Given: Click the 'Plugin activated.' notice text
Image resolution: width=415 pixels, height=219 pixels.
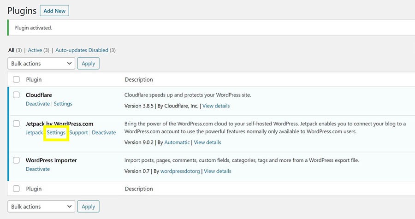Looking at the screenshot, I should point(33,28).
